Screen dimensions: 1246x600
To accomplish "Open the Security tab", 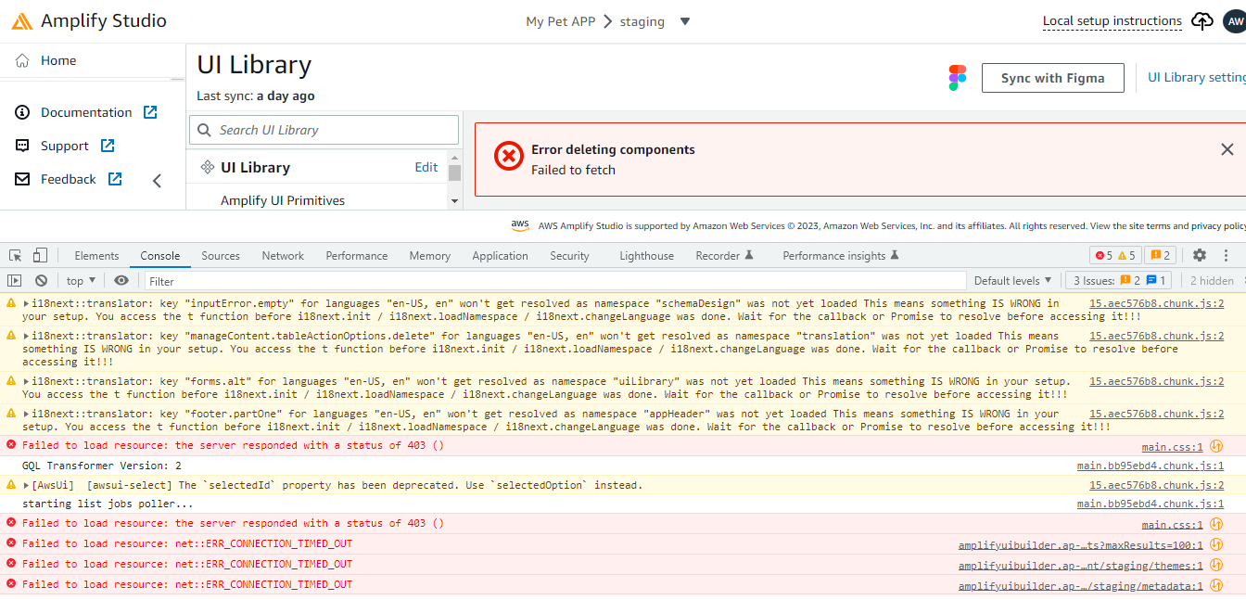I will coord(569,256).
